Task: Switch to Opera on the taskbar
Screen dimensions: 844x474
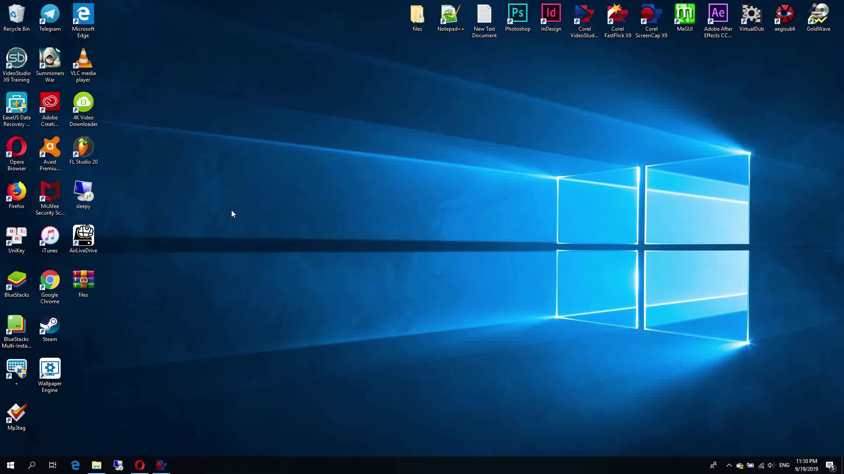Action: click(139, 465)
